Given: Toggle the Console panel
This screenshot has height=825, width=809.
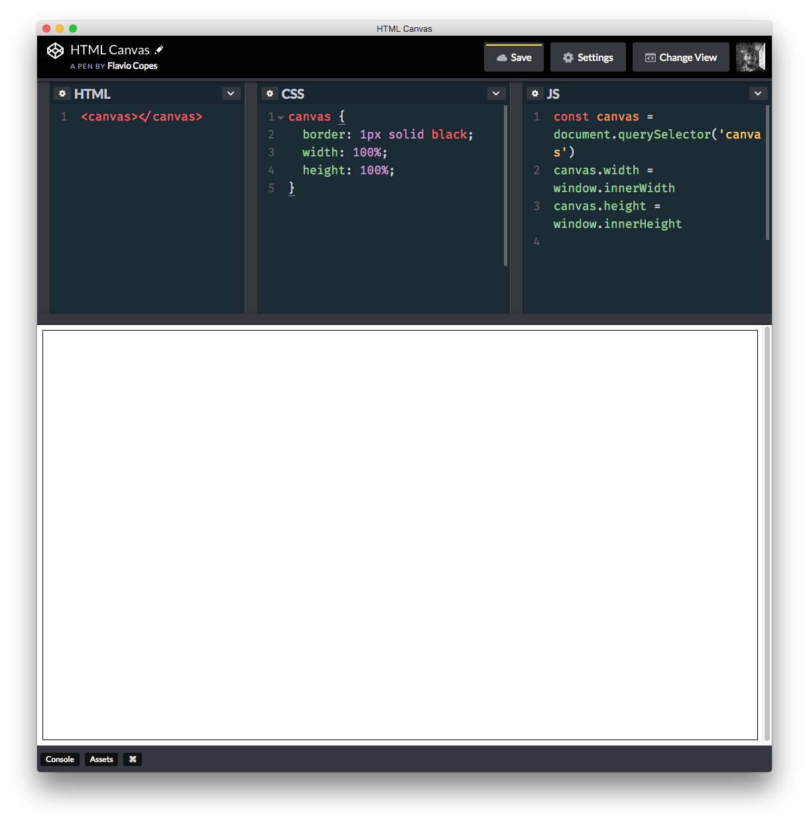Looking at the screenshot, I should (x=60, y=759).
